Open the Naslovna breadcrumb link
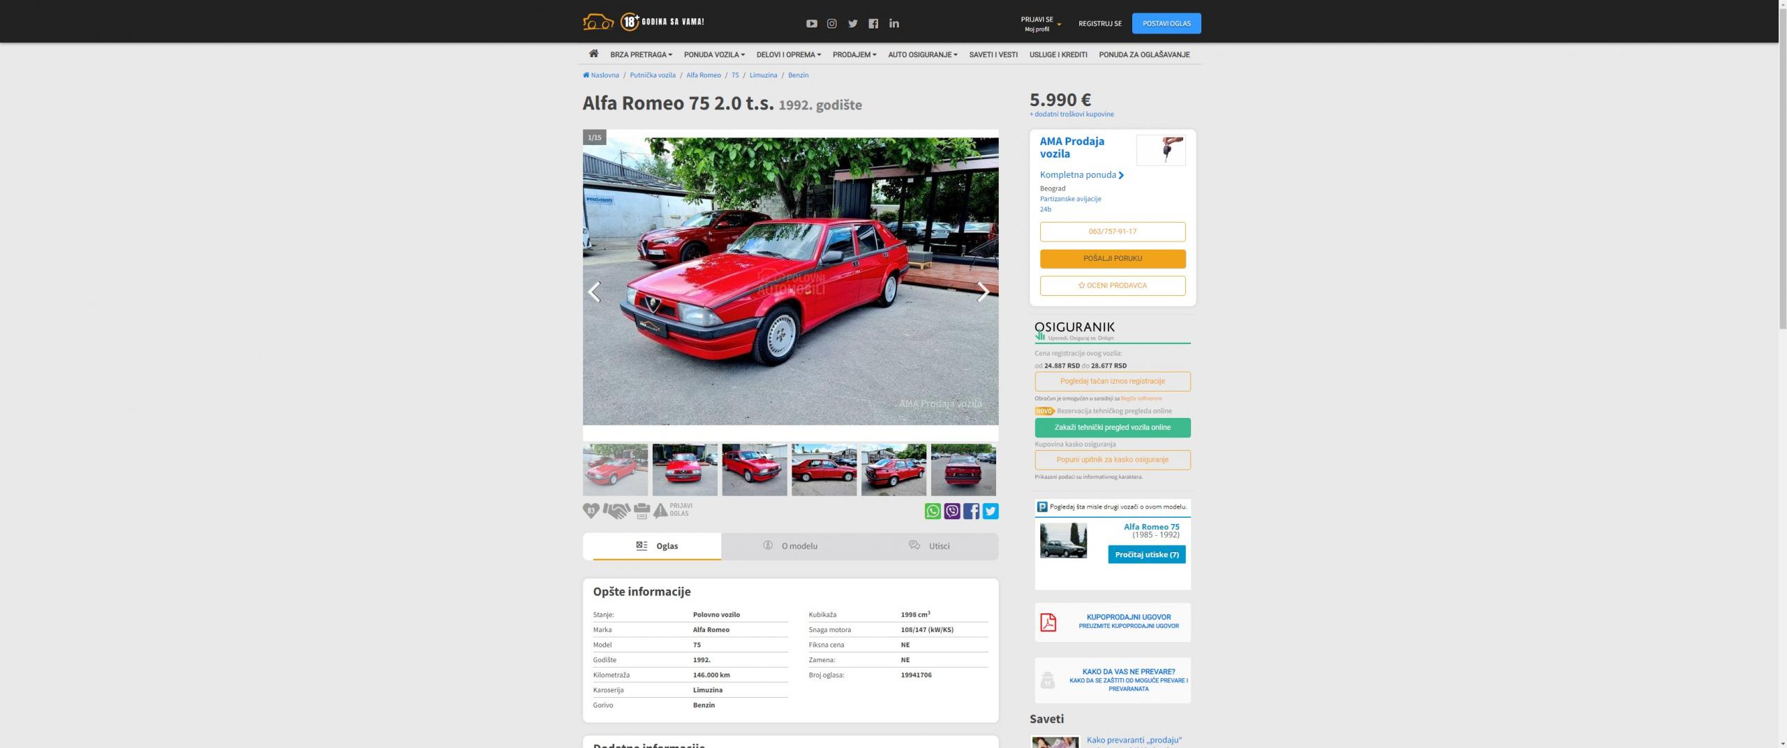 (601, 75)
